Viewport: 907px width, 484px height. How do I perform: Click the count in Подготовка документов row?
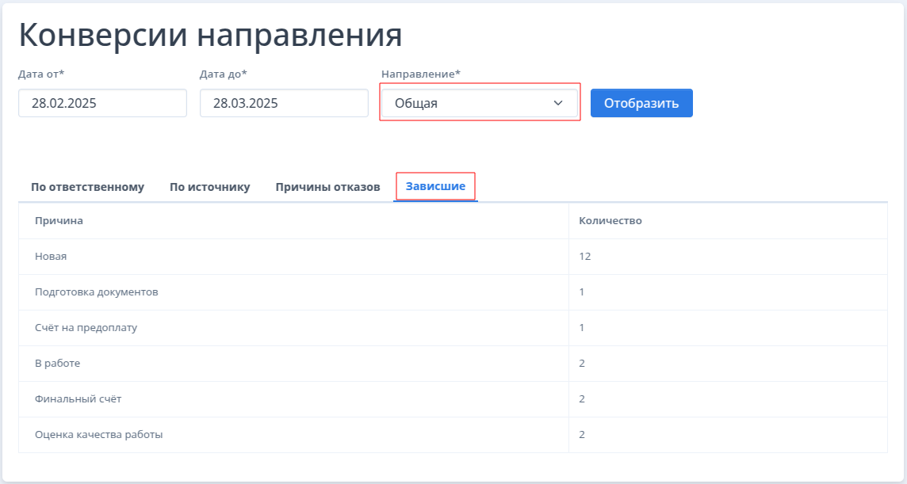tap(582, 292)
